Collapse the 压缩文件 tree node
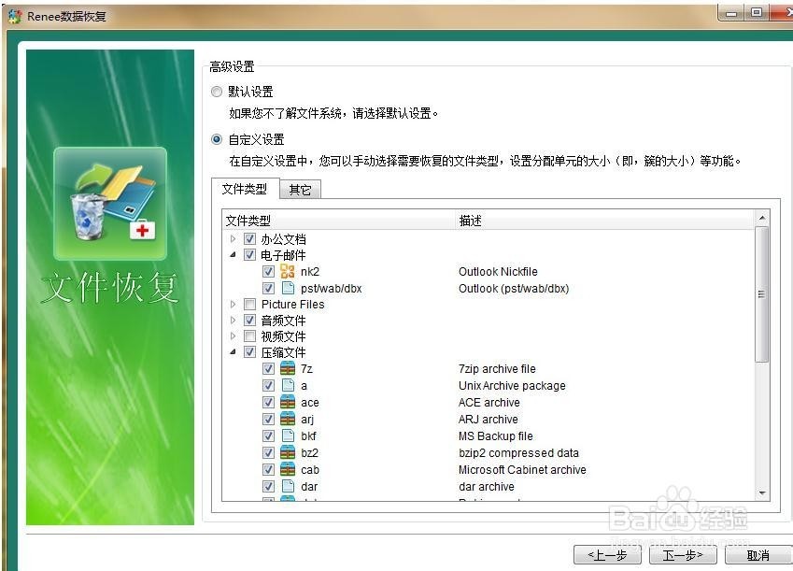793x571 pixels. point(233,351)
